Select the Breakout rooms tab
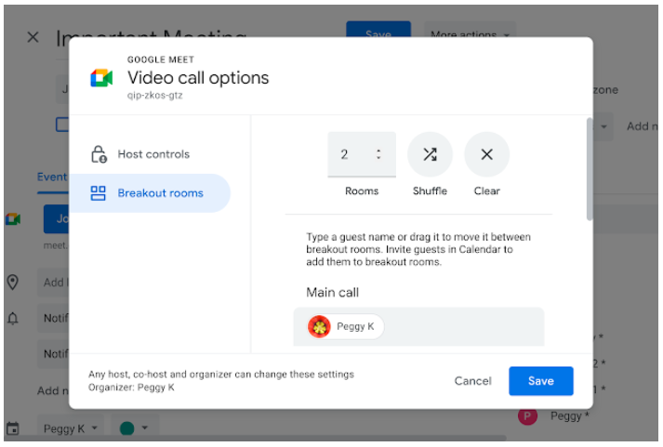 (150, 193)
